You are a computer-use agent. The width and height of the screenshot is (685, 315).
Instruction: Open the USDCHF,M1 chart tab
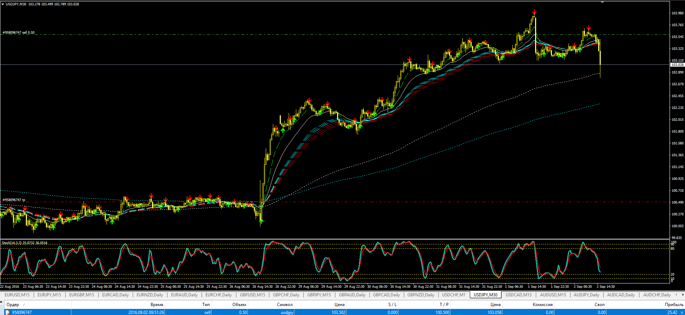454,295
